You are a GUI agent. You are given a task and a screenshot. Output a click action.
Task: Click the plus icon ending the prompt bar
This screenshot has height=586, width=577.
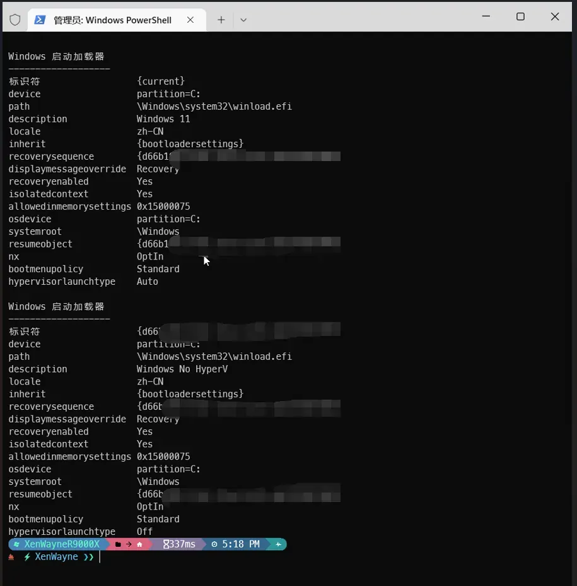pos(279,544)
